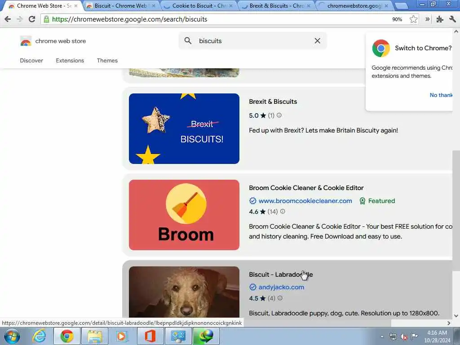Click the verified badge next to andyjacko.com

click(252, 287)
